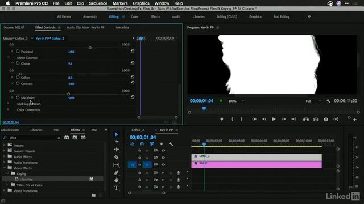Reset the Contrast parameter

point(133,83)
